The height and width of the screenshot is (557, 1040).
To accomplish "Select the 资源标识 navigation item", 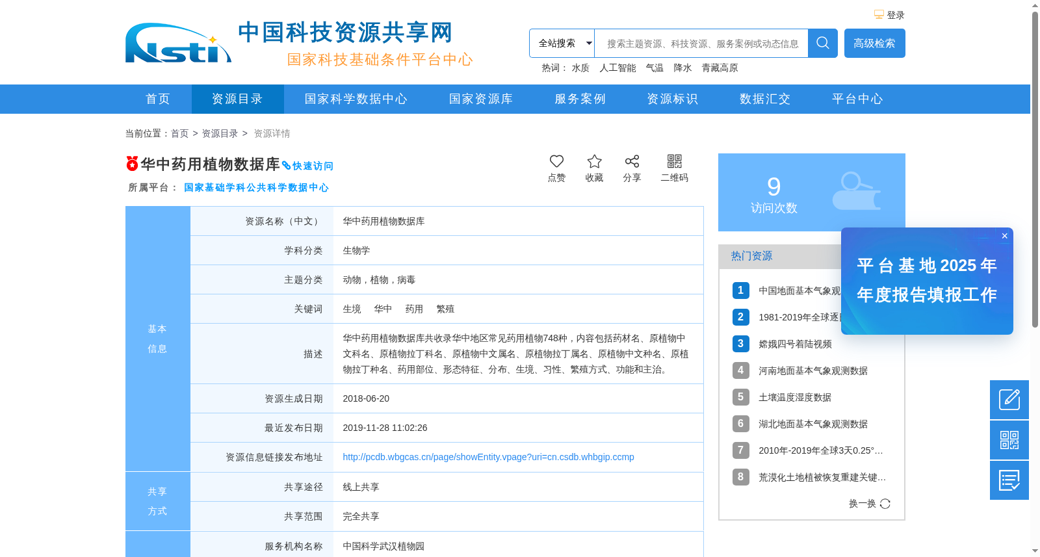I will (672, 99).
